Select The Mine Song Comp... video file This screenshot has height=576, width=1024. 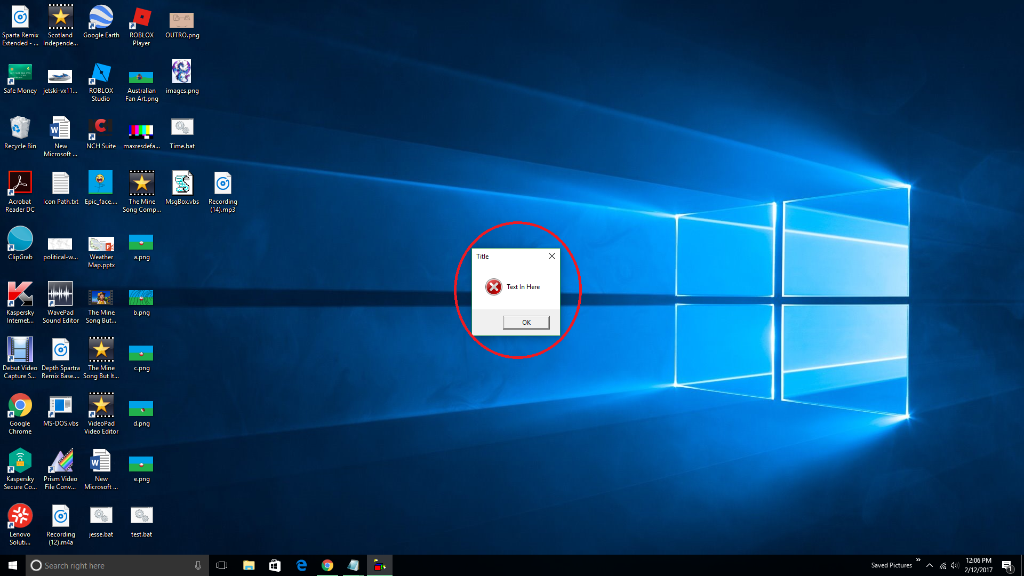pos(142,192)
